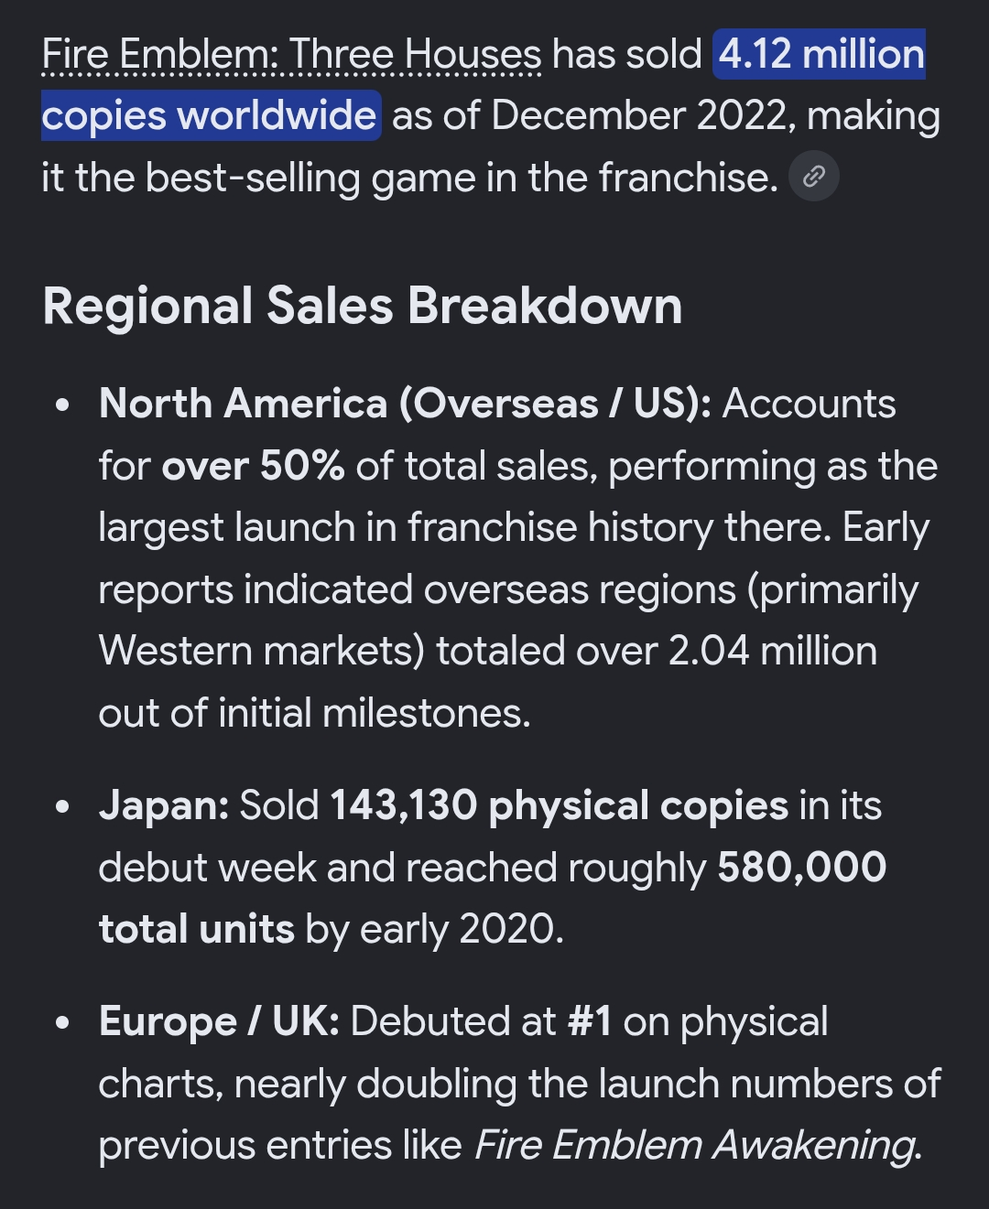Click the 143,130 physical copies figure
The width and height of the screenshot is (989, 1209).
559,806
